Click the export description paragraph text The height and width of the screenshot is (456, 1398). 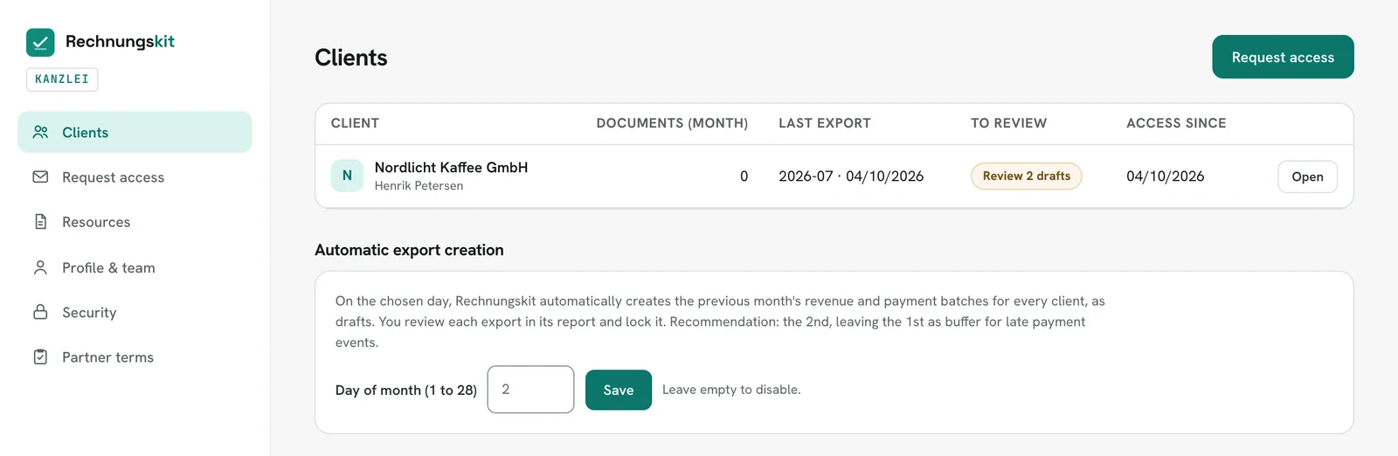720,321
